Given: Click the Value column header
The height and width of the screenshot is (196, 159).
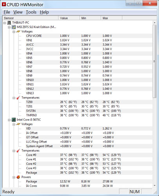Looking at the screenshot, I should (x=69, y=18).
